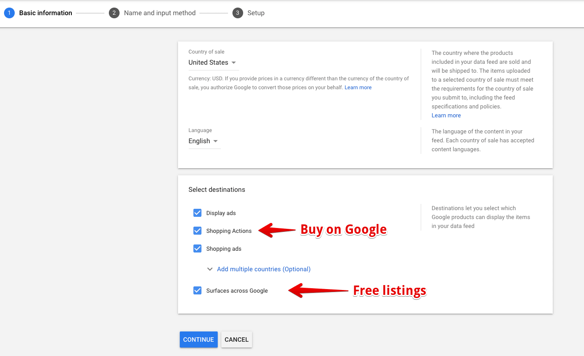Toggle the Shopping ads checkbox
The image size is (584, 356).
197,248
